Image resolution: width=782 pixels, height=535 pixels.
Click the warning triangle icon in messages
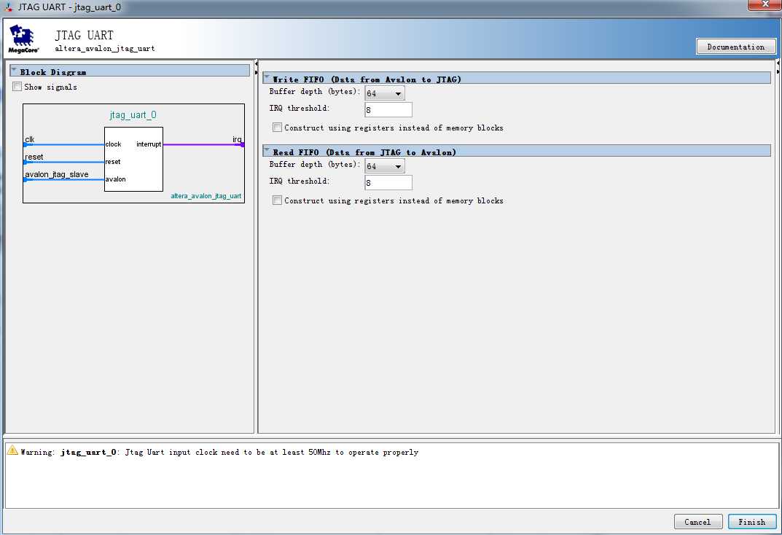(x=12, y=450)
